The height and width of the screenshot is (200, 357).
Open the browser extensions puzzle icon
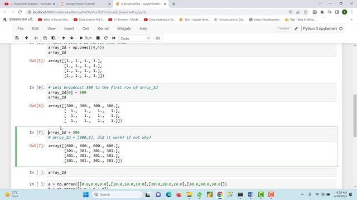coord(322,12)
